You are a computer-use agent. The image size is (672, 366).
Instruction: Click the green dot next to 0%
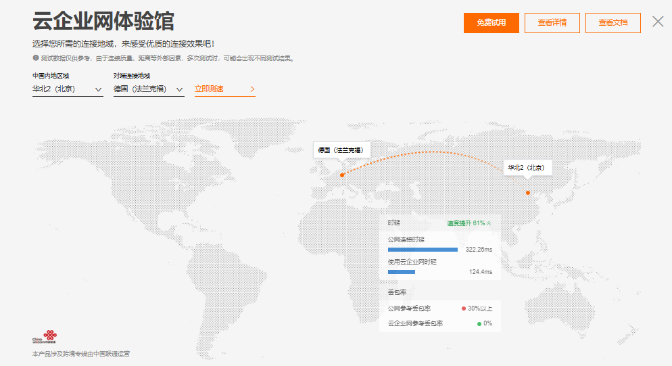tap(479, 323)
